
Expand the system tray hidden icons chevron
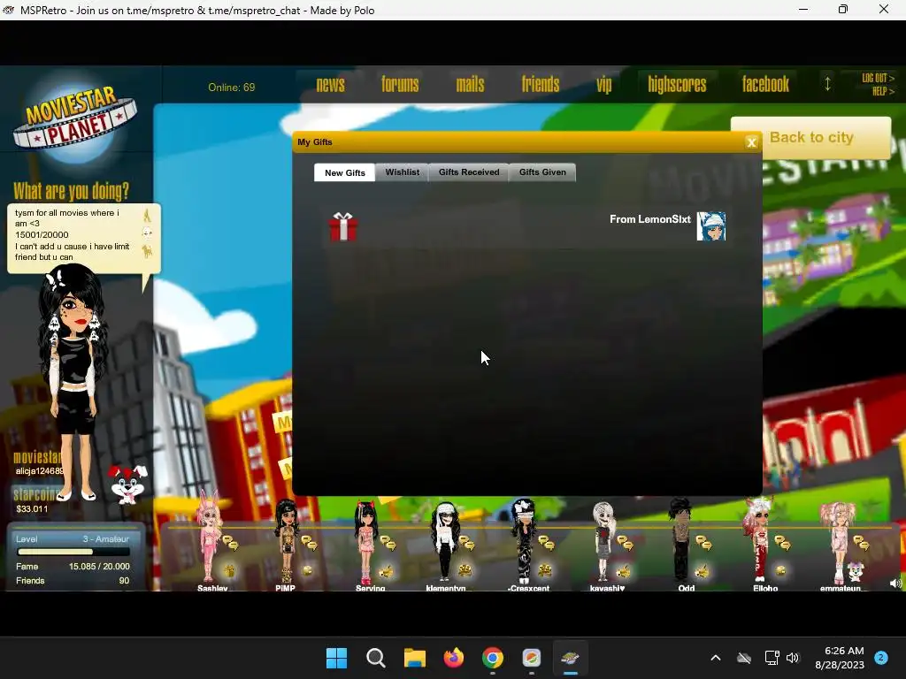point(715,658)
